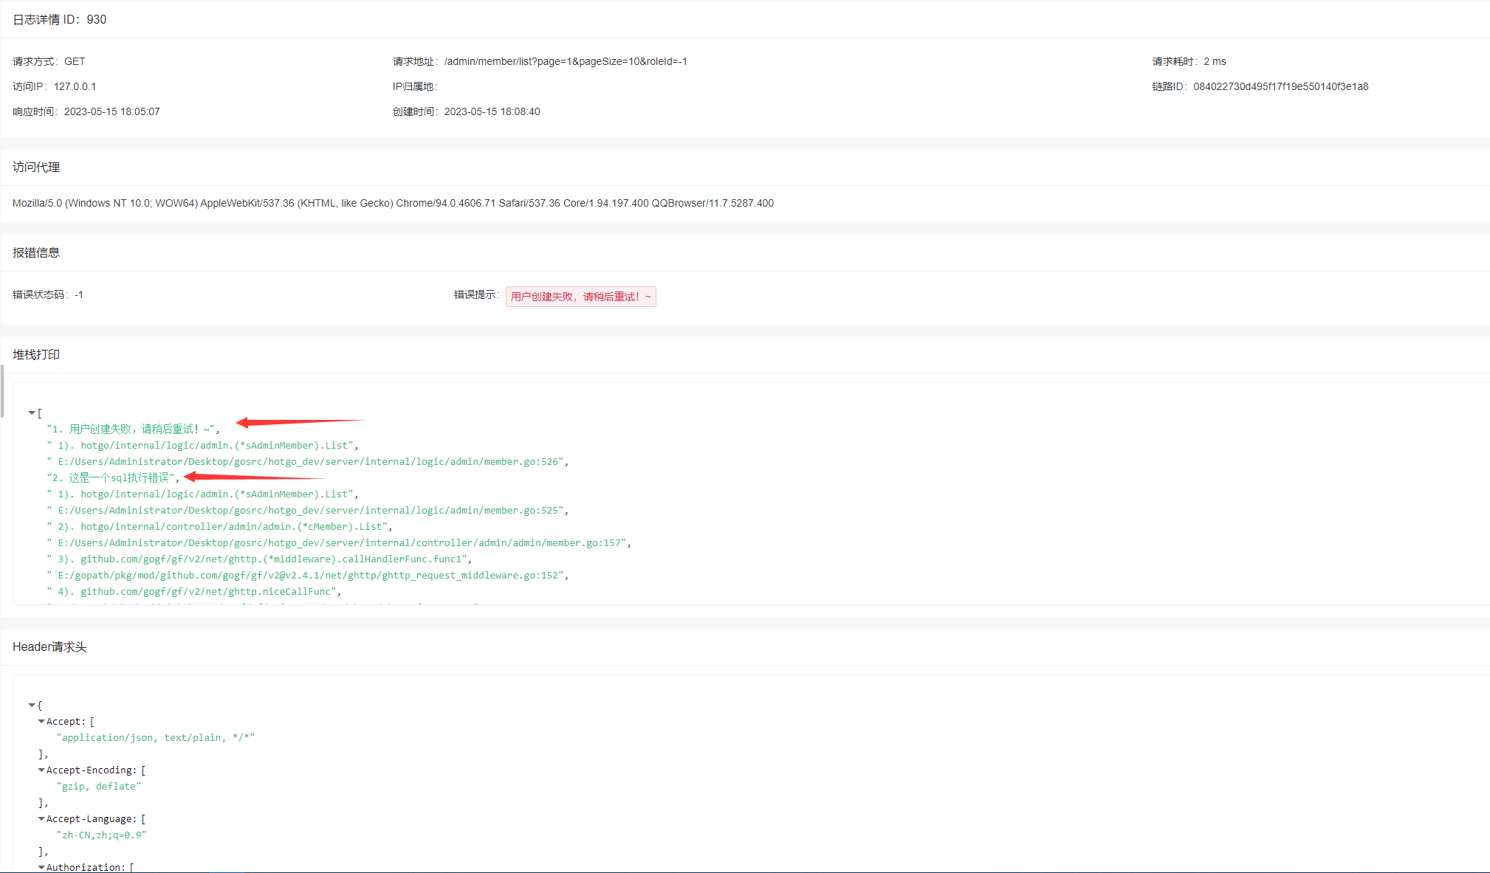Click the access IP 127.0.0.1 value
The width and height of the screenshot is (1490, 873).
coord(75,86)
